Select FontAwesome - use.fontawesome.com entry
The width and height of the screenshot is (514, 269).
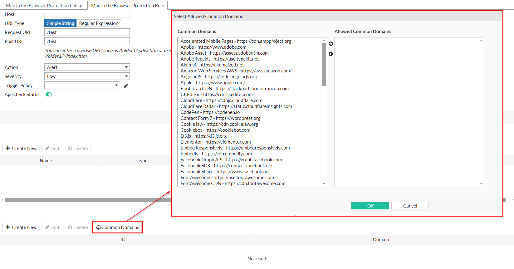[227, 178]
